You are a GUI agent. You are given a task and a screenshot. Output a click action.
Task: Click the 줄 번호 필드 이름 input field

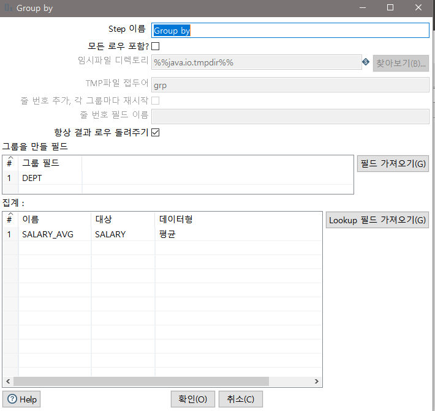click(x=290, y=117)
